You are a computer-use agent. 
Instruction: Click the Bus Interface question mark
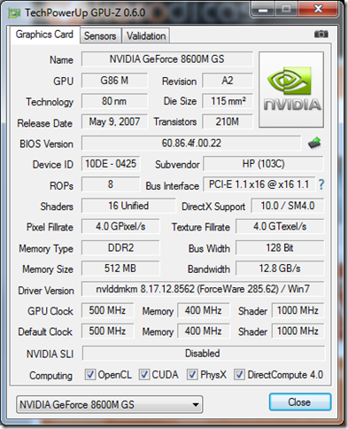(x=321, y=184)
